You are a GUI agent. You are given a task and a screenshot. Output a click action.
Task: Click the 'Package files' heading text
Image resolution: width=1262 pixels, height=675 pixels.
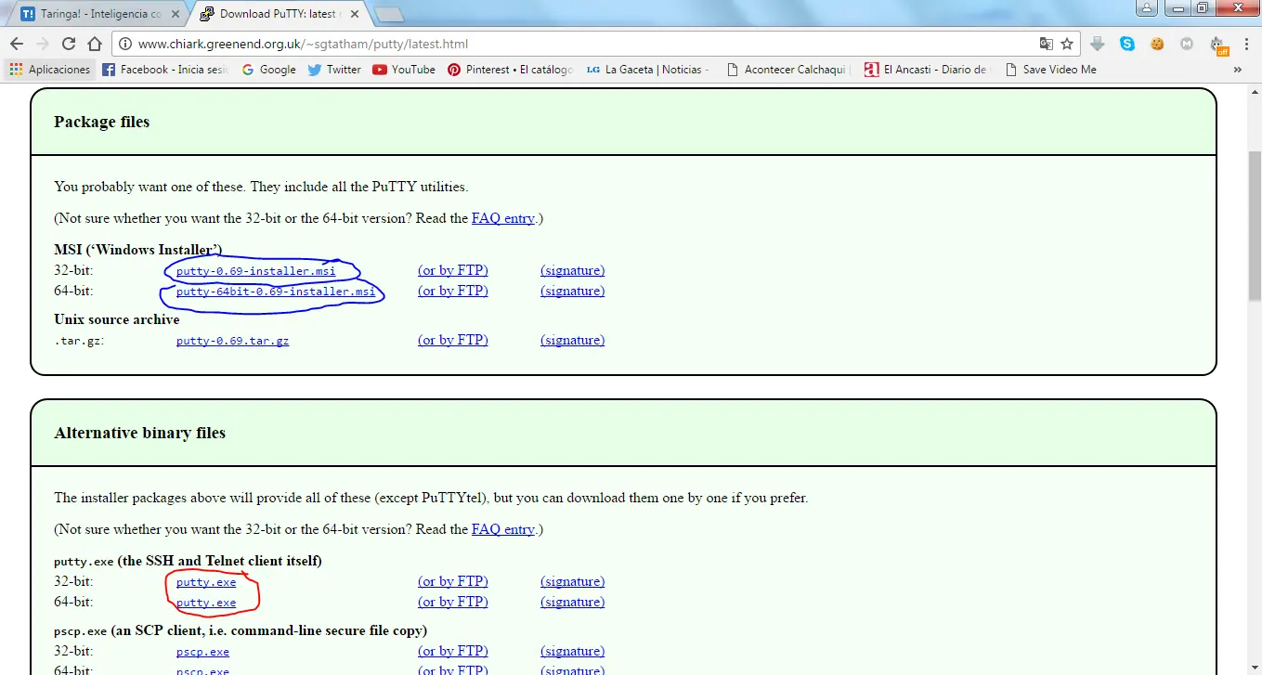[102, 122]
